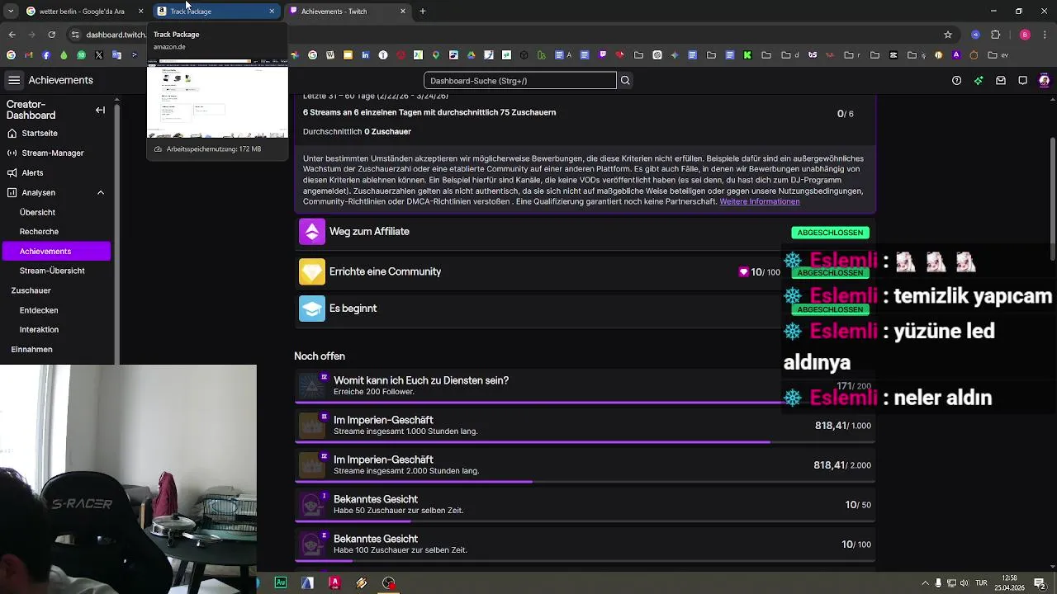Open the red Adobe Acrobat taskbar icon

coord(334,582)
